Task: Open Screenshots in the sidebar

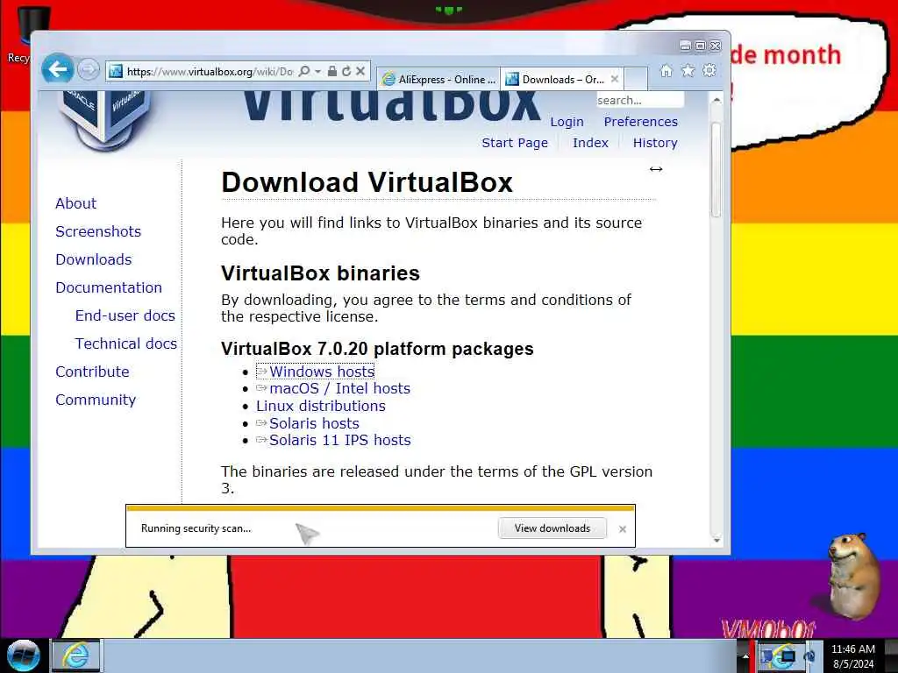Action: point(98,231)
